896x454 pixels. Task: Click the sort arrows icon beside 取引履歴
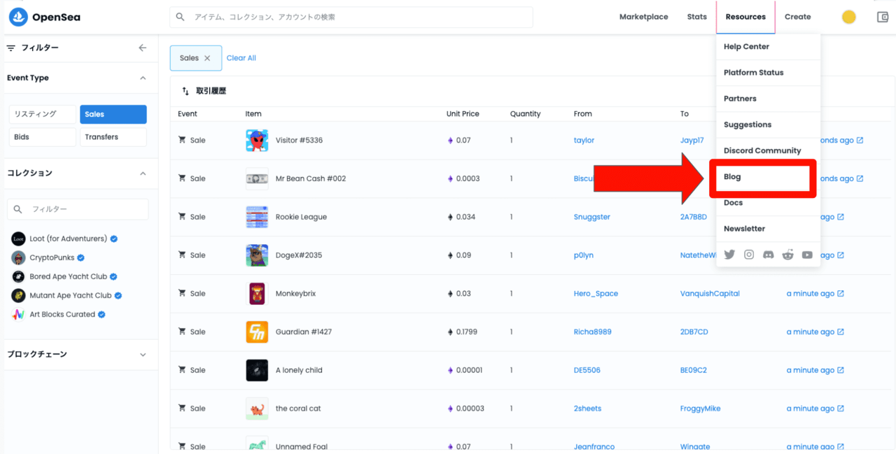[185, 91]
